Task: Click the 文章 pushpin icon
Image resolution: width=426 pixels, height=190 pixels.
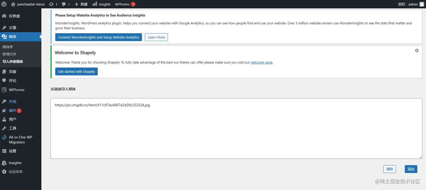Action: point(4,28)
